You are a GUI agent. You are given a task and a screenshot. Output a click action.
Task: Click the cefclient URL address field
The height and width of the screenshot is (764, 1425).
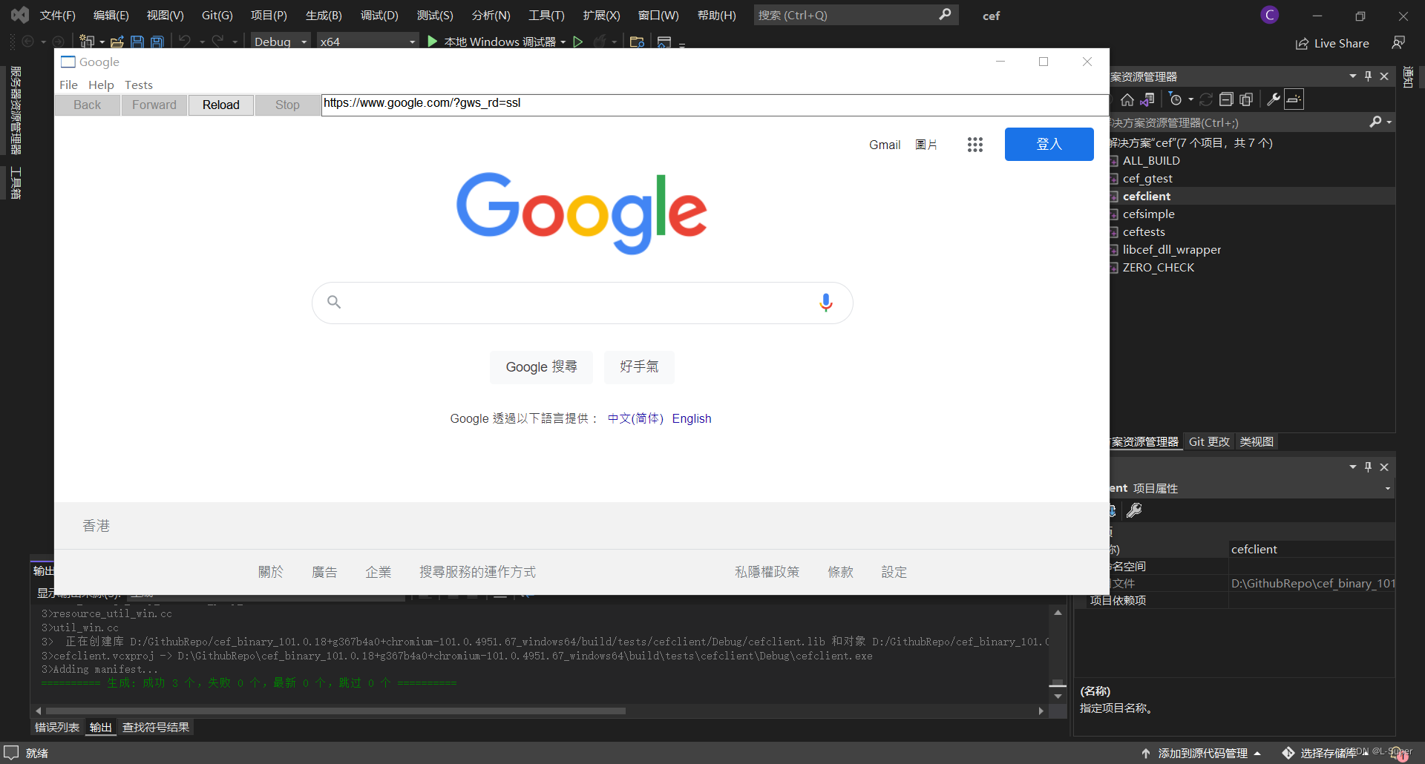point(715,104)
